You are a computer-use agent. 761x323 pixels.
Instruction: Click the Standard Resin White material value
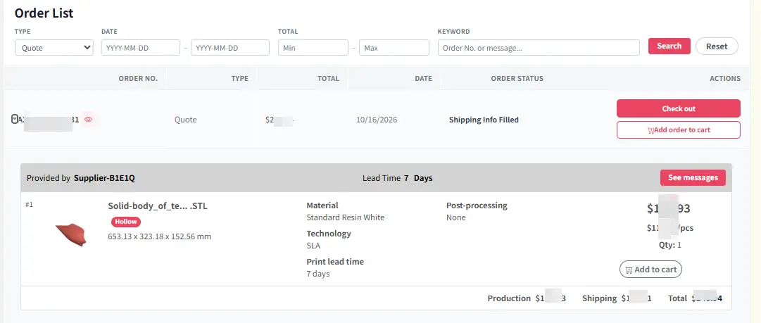(x=346, y=217)
